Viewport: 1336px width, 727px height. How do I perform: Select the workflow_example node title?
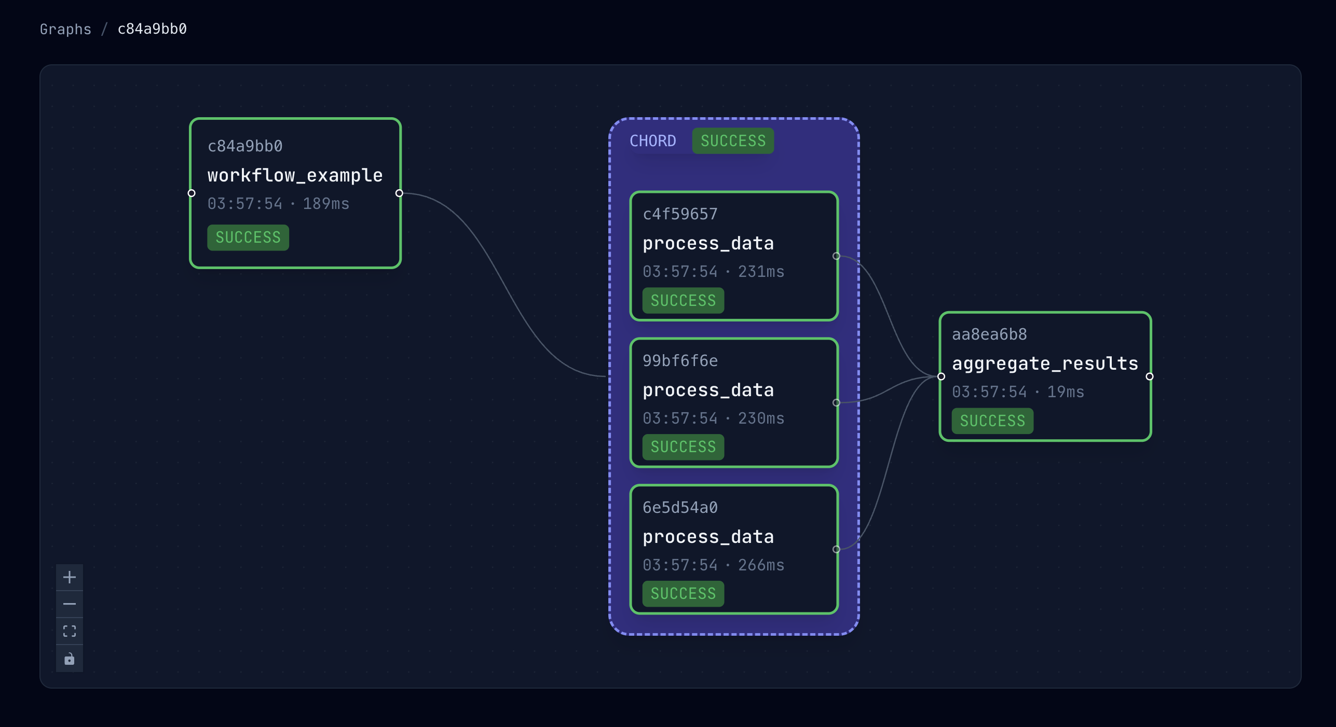click(295, 176)
